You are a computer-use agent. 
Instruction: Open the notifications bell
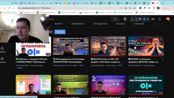160,19
